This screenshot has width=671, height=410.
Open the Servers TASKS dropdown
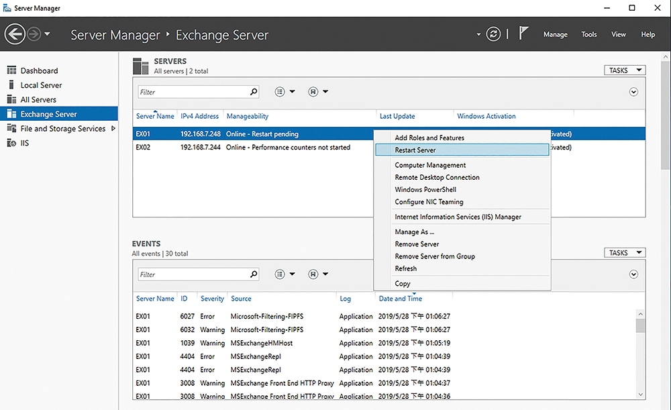(x=625, y=70)
